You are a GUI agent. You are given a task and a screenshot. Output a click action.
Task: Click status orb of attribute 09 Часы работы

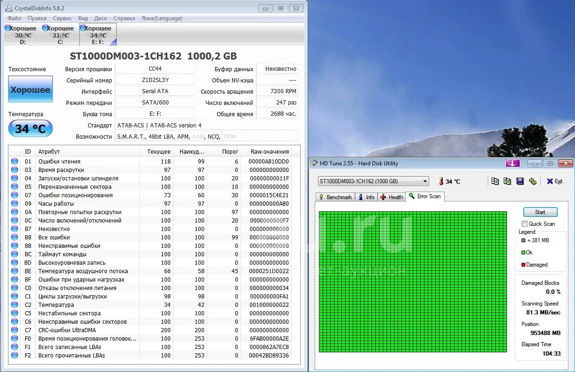tap(15, 204)
